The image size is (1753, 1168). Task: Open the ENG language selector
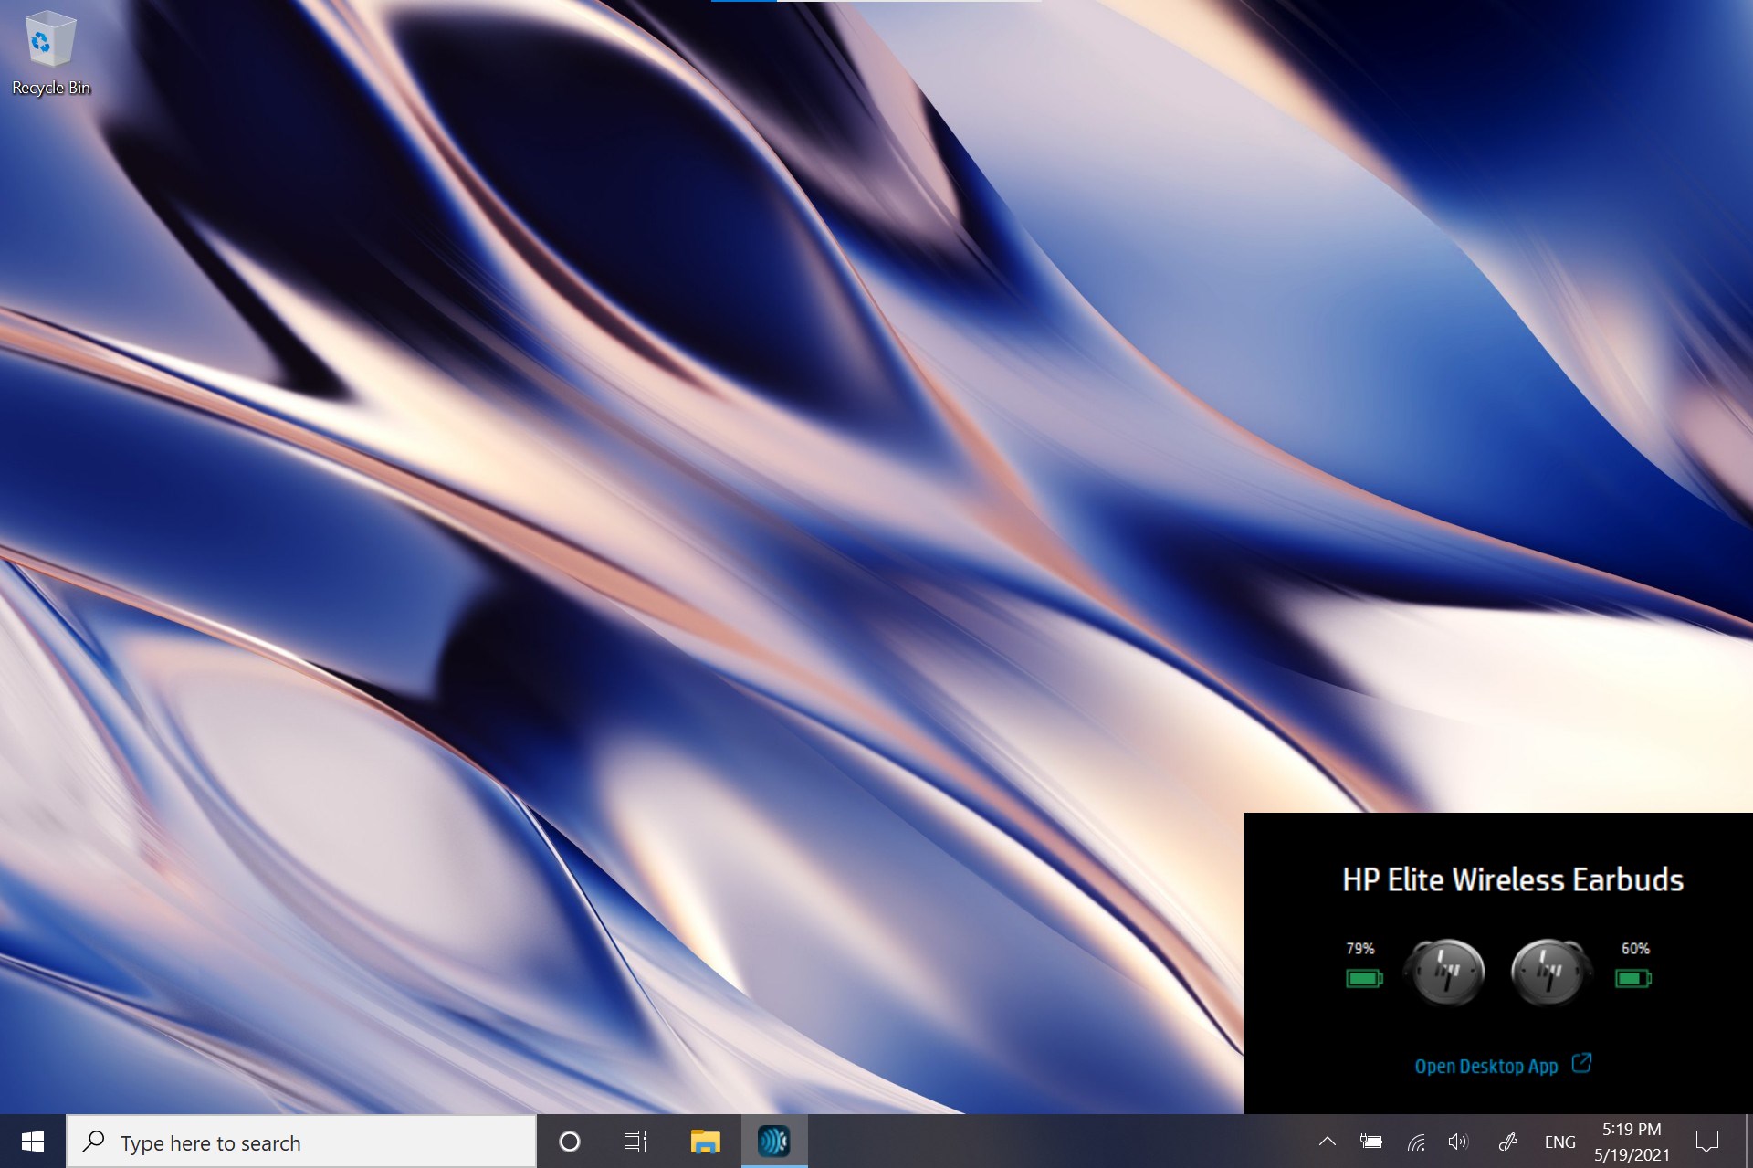[1561, 1141]
